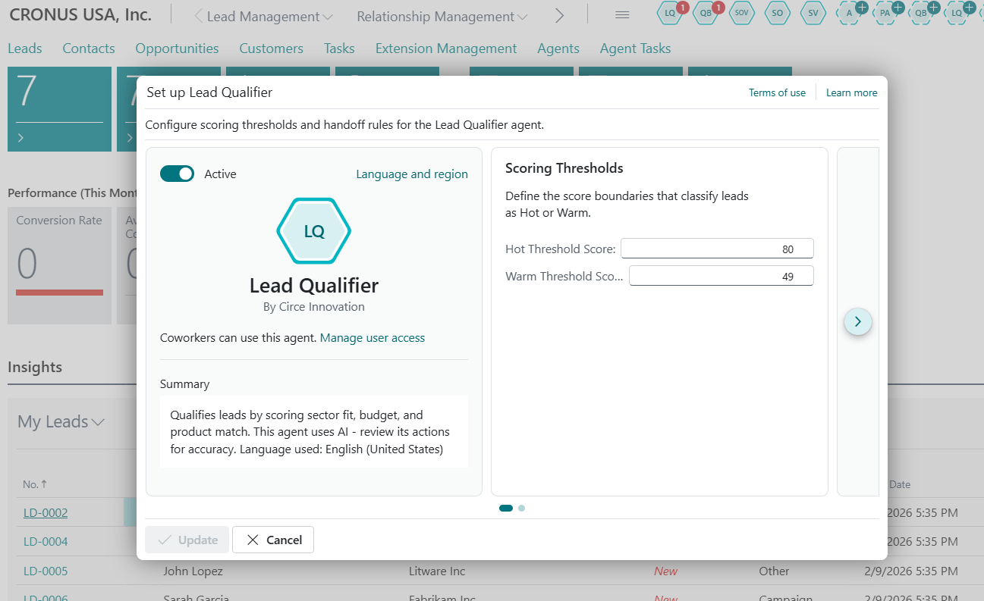Screen dimensions: 984x601
Task: Open the QB agent icon with notification badge
Action: coord(706,14)
